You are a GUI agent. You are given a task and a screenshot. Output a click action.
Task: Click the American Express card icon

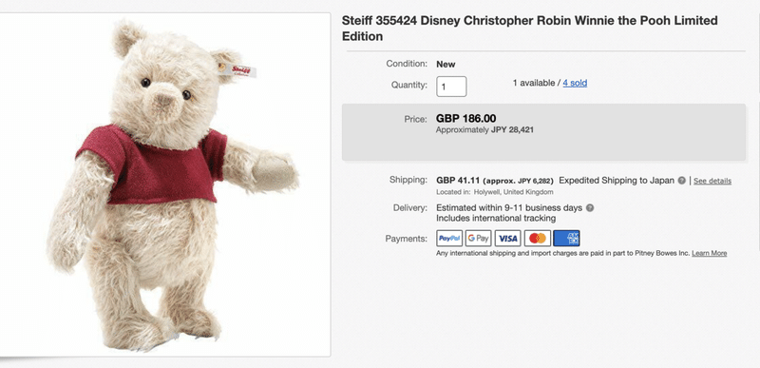566,238
